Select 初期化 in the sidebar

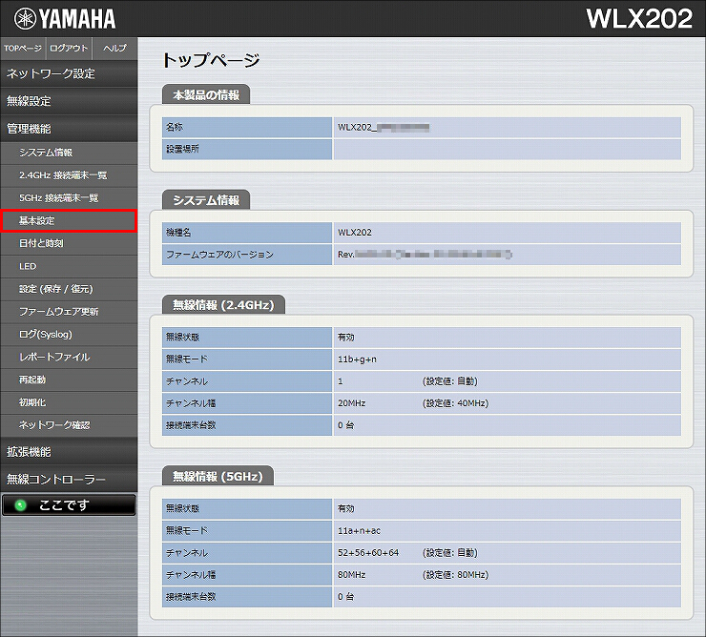69,402
